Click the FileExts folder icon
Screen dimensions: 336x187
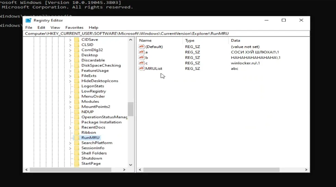click(x=76, y=76)
